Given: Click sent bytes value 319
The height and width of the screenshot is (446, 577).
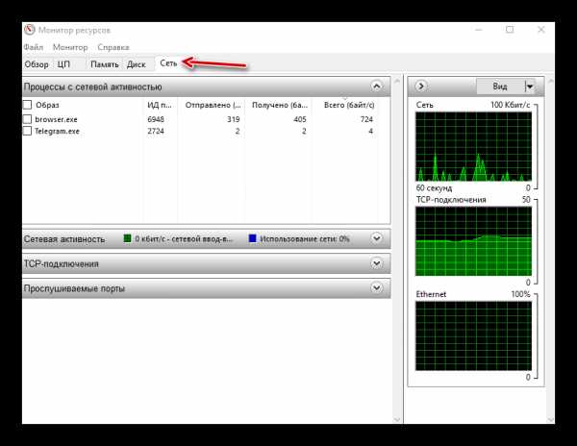Looking at the screenshot, I should pos(234,119).
